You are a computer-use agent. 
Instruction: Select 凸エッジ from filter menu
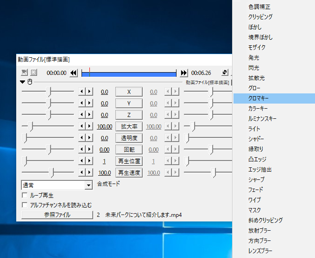coord(273,160)
